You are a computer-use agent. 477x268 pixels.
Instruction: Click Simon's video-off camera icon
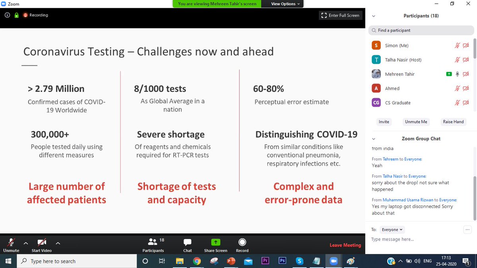[x=466, y=45]
